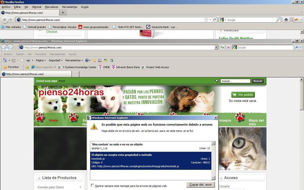
Task: Click IE RSS feeds icon
Action: [14, 60]
